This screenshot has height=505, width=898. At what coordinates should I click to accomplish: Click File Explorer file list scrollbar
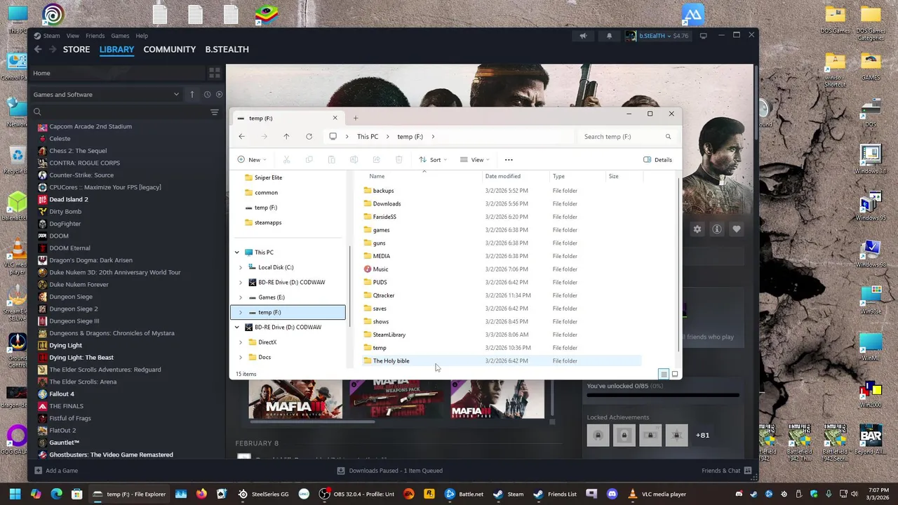coord(678,267)
